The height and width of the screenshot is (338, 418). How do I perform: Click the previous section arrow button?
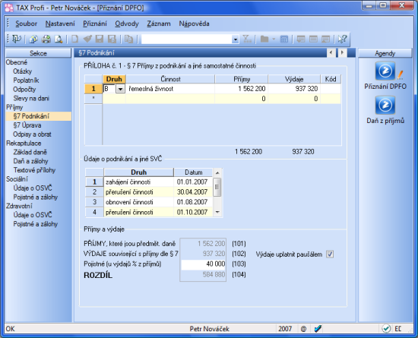point(331,52)
